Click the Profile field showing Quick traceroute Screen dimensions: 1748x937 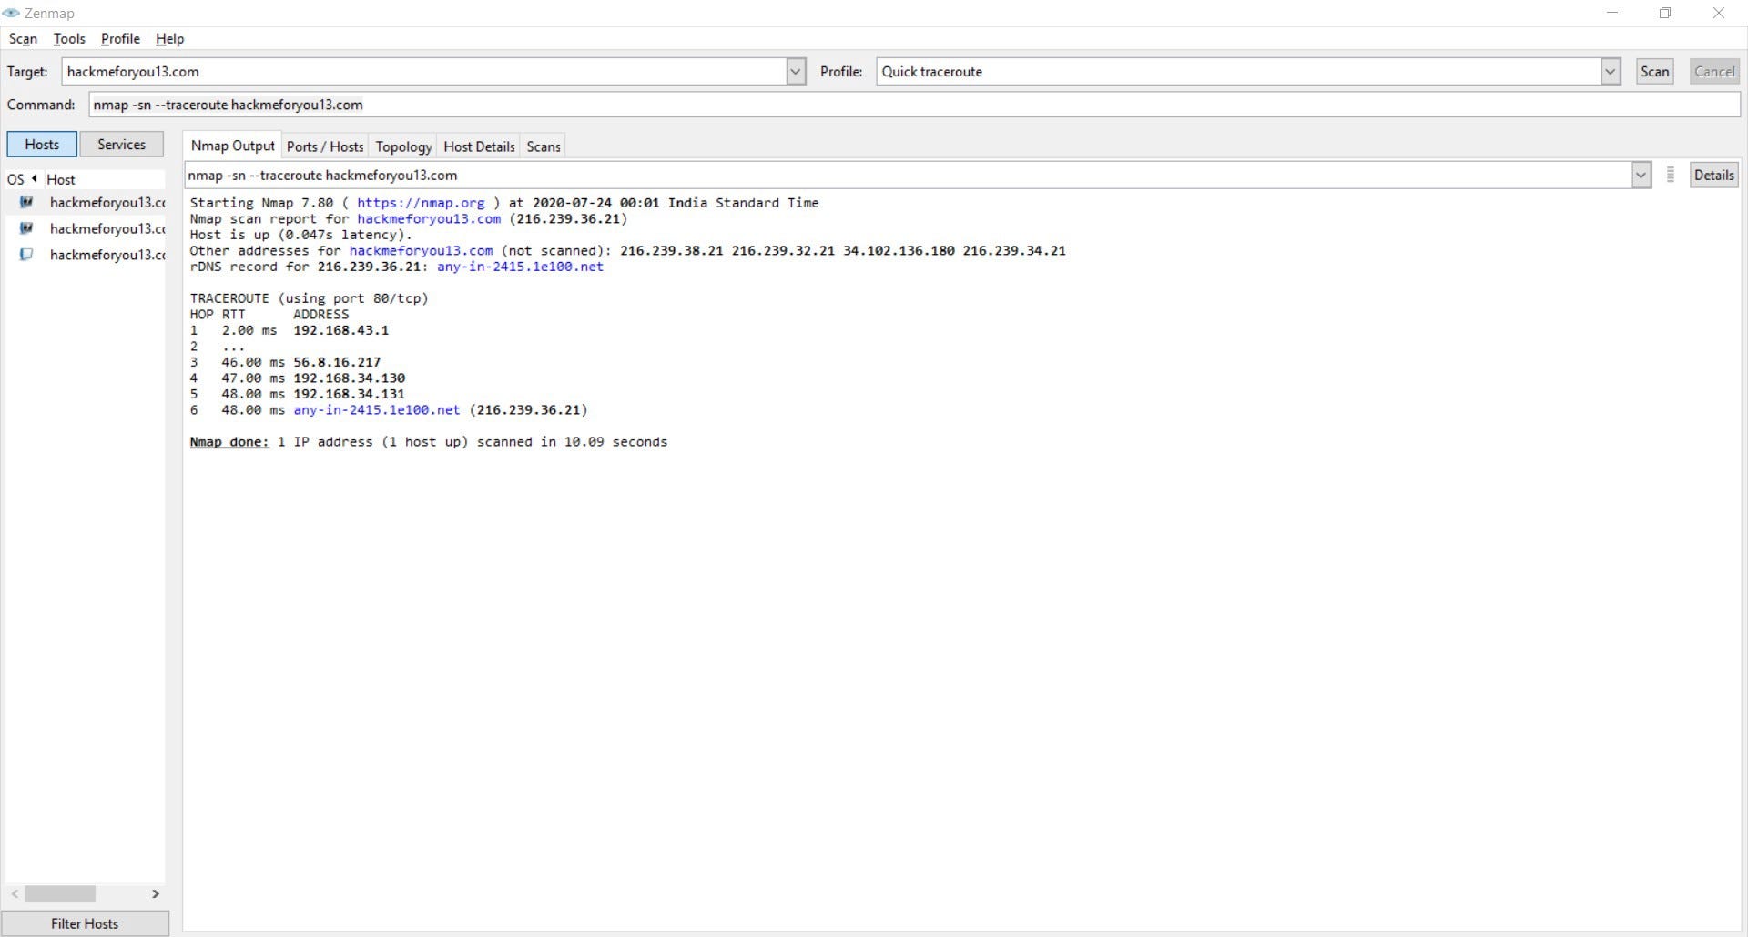tap(1238, 71)
